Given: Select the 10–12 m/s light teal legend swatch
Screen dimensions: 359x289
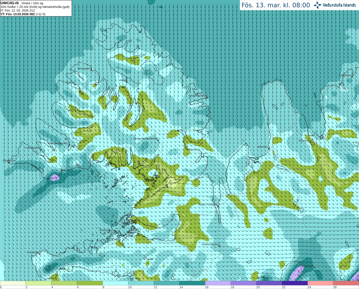Looking at the screenshot, I should click(x=141, y=283).
